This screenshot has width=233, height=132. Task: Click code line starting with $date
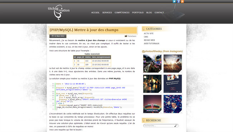[x=71, y=84]
